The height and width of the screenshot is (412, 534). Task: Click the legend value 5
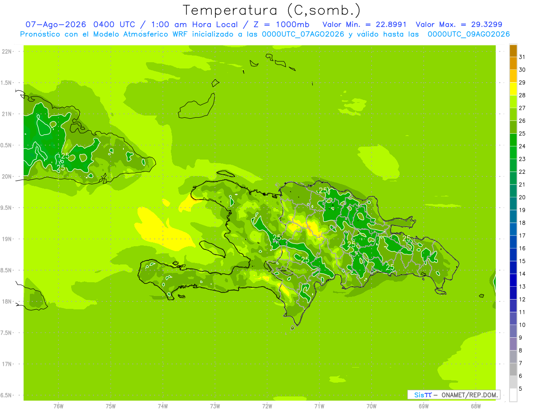[x=521, y=388]
